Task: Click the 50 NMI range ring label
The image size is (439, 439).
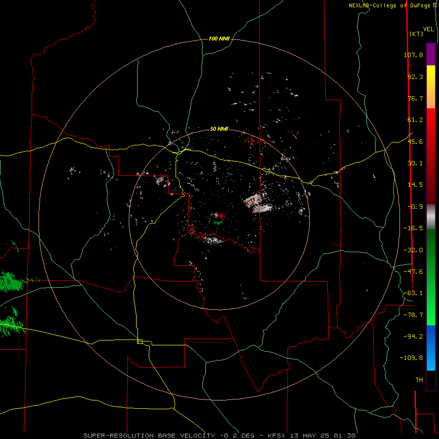Action: [x=219, y=129]
